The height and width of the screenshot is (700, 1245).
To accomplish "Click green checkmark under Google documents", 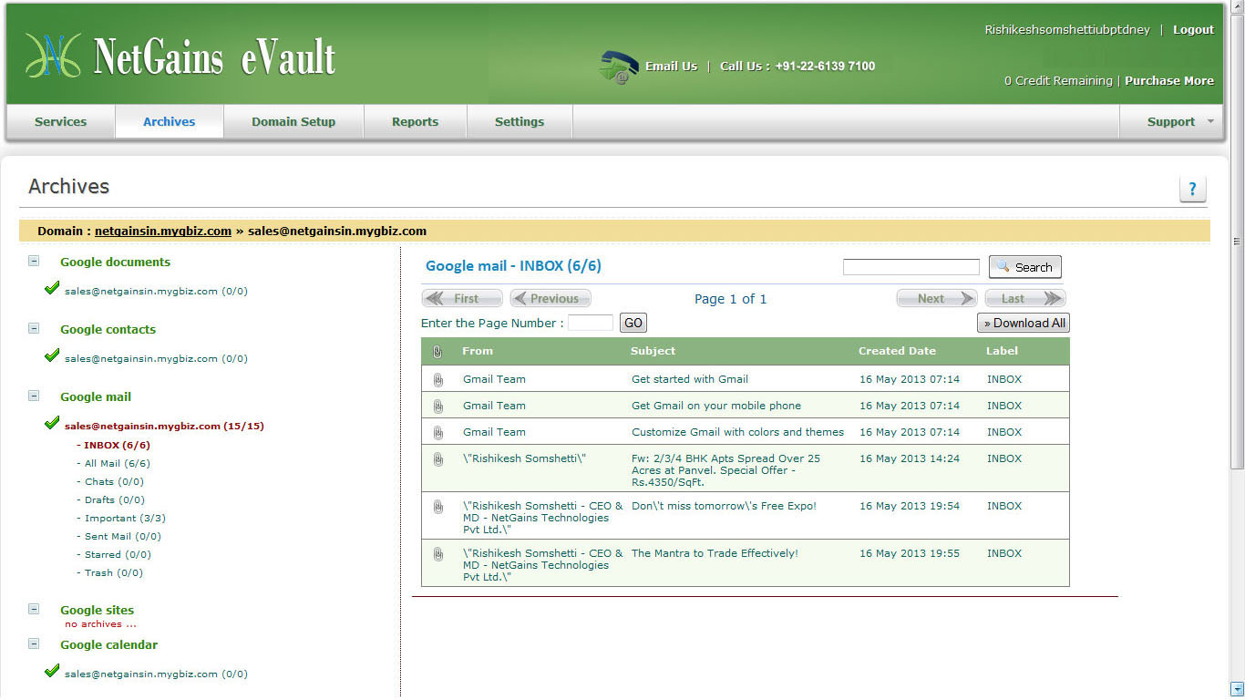I will pyautogui.click(x=52, y=288).
